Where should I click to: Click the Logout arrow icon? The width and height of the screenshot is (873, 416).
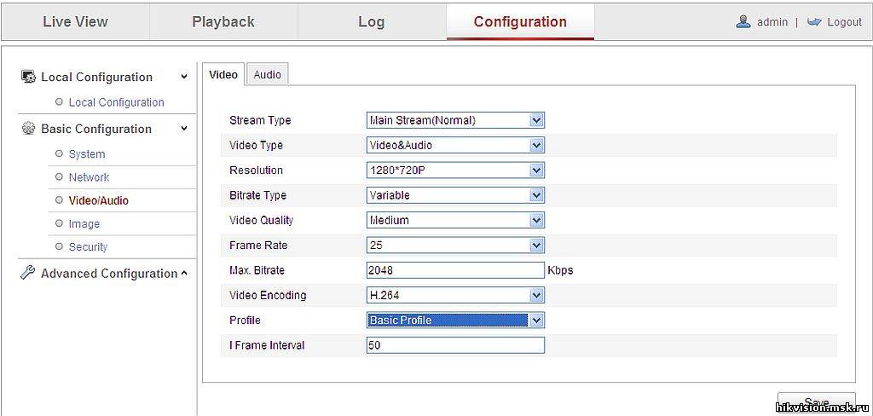pos(814,21)
